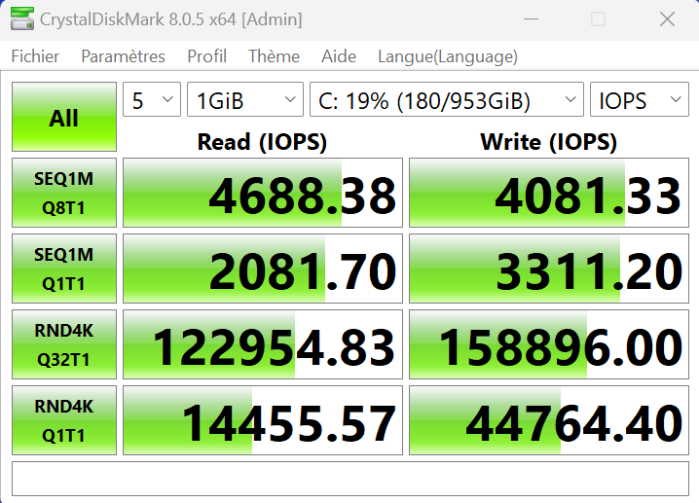Run the SEQ1M Q1T1 test
Screen dimensions: 699x503
(x=64, y=269)
